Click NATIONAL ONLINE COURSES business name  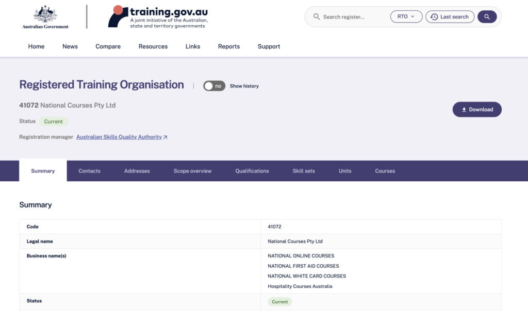(301, 256)
